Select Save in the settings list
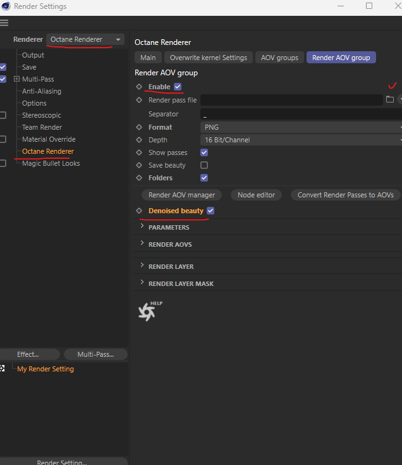The image size is (402, 465). [x=29, y=67]
